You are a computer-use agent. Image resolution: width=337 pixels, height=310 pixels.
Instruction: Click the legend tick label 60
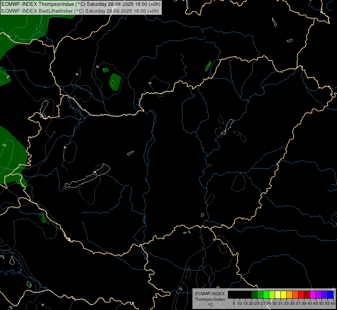[x=333, y=303]
